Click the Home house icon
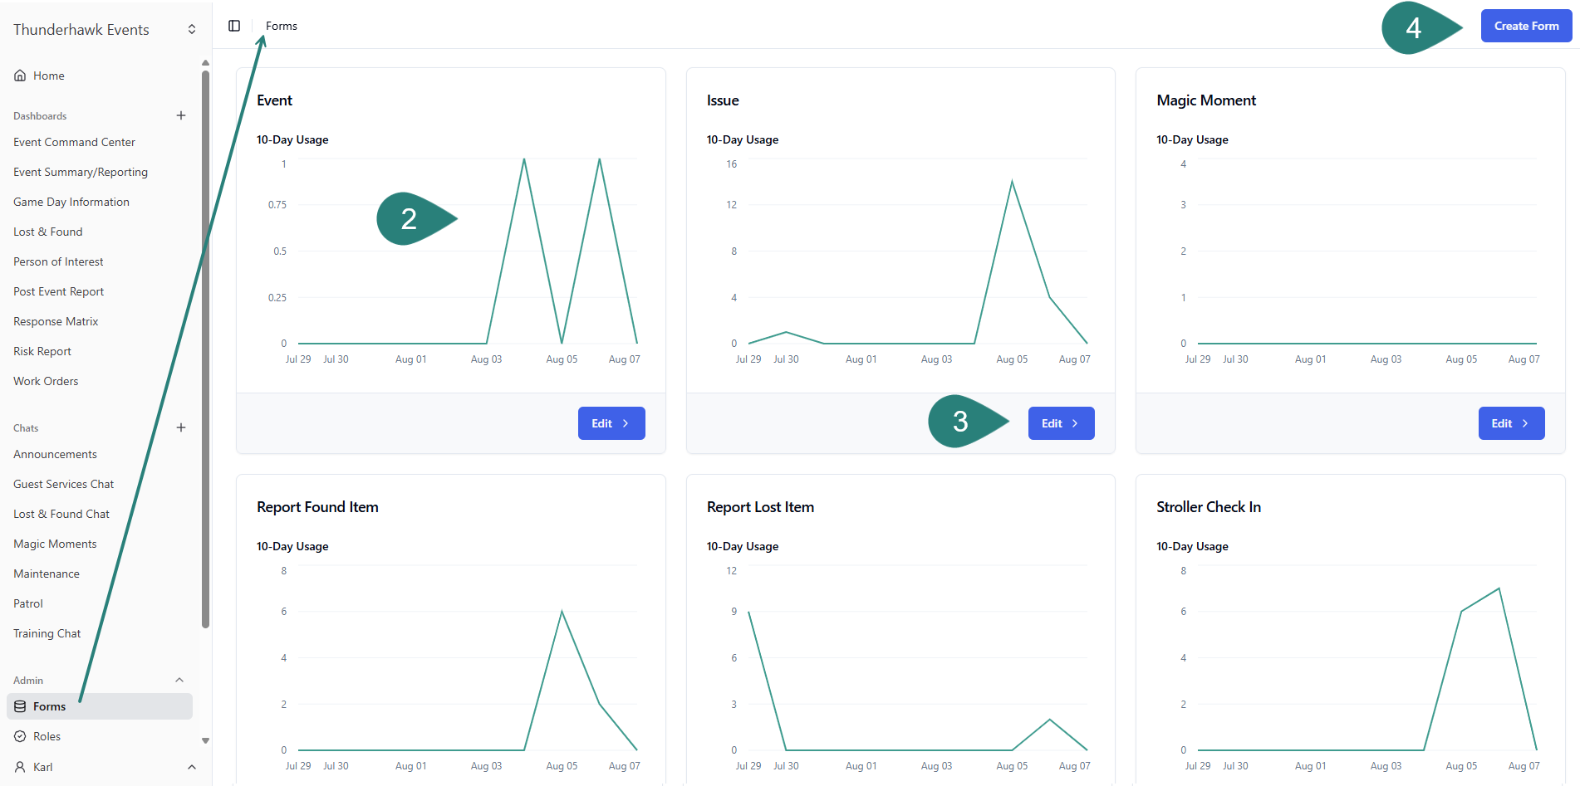The height and width of the screenshot is (786, 1580). click(20, 76)
